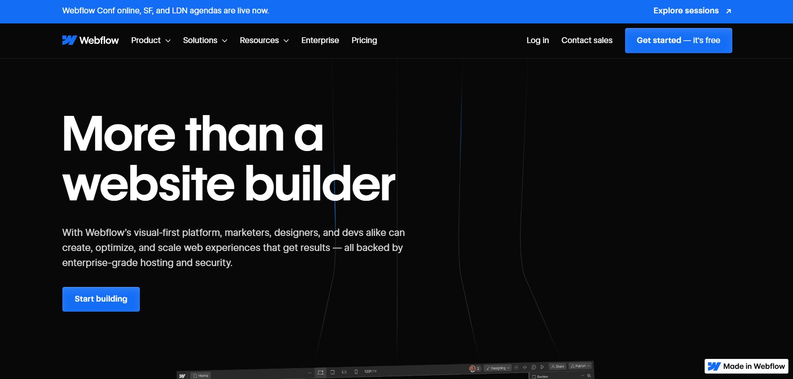This screenshot has height=379, width=793.
Task: Click the three-dots icon left of the breakpoints
Action: pyautogui.click(x=310, y=373)
